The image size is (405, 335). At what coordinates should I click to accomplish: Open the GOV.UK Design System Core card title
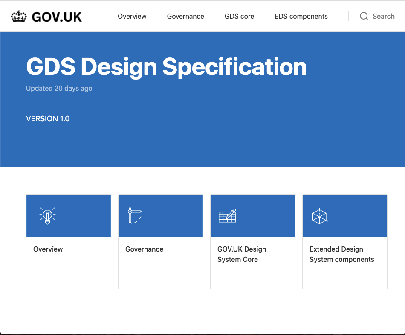click(x=241, y=254)
